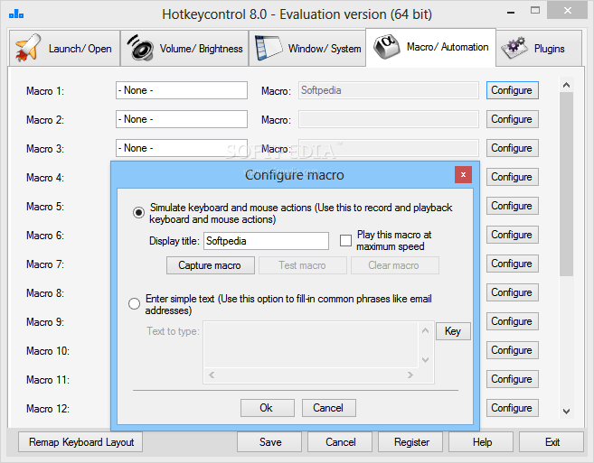The width and height of the screenshot is (594, 463).
Task: Enable Play this macro at maximum speed
Action: coord(345,241)
